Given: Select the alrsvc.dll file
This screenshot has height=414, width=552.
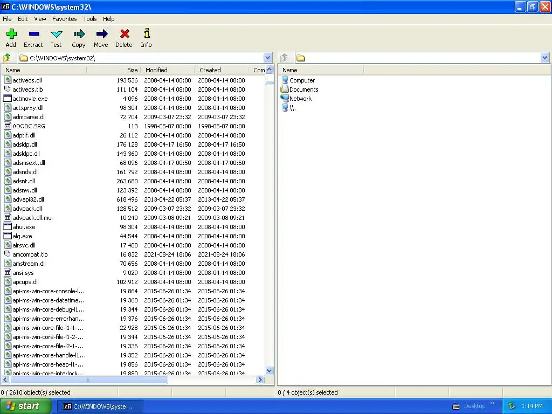Looking at the screenshot, I should tap(24, 245).
